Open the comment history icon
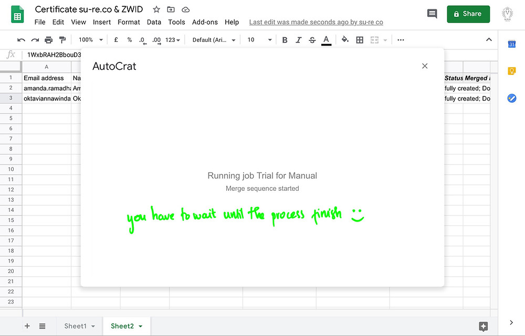Viewport: 525px width, 336px height. pos(432,14)
